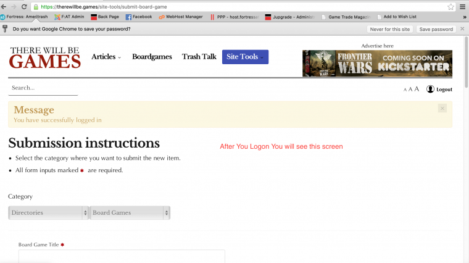The width and height of the screenshot is (469, 263).
Task: Open F:AT Admin bookmark
Action: click(69, 17)
